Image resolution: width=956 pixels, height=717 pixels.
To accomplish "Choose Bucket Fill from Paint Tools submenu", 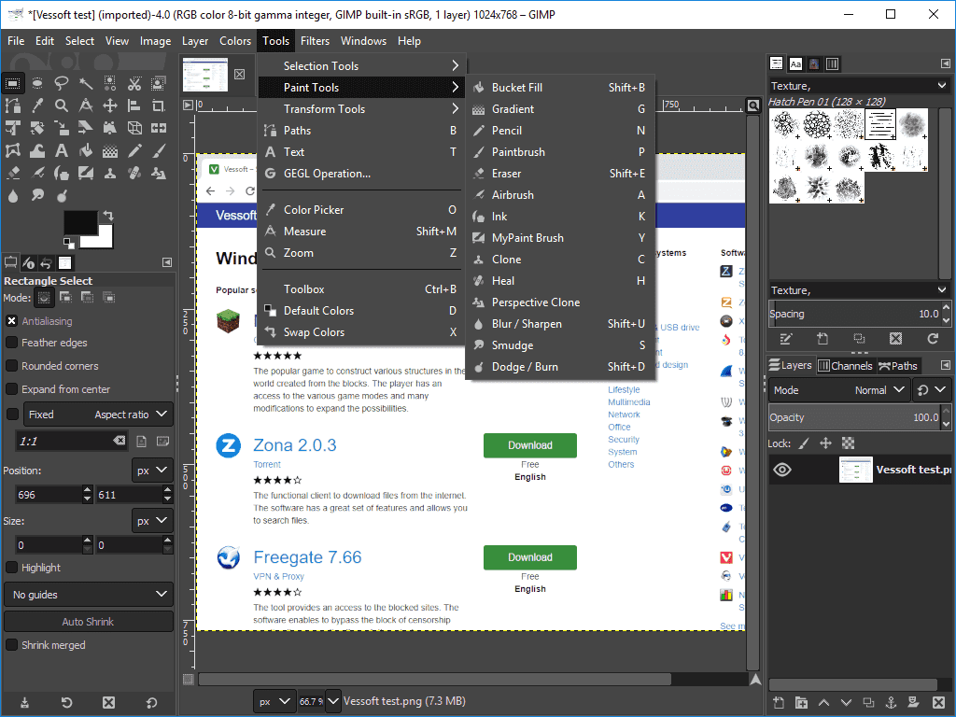I will pos(560,88).
